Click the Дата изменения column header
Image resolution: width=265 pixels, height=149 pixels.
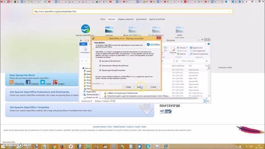point(178,66)
